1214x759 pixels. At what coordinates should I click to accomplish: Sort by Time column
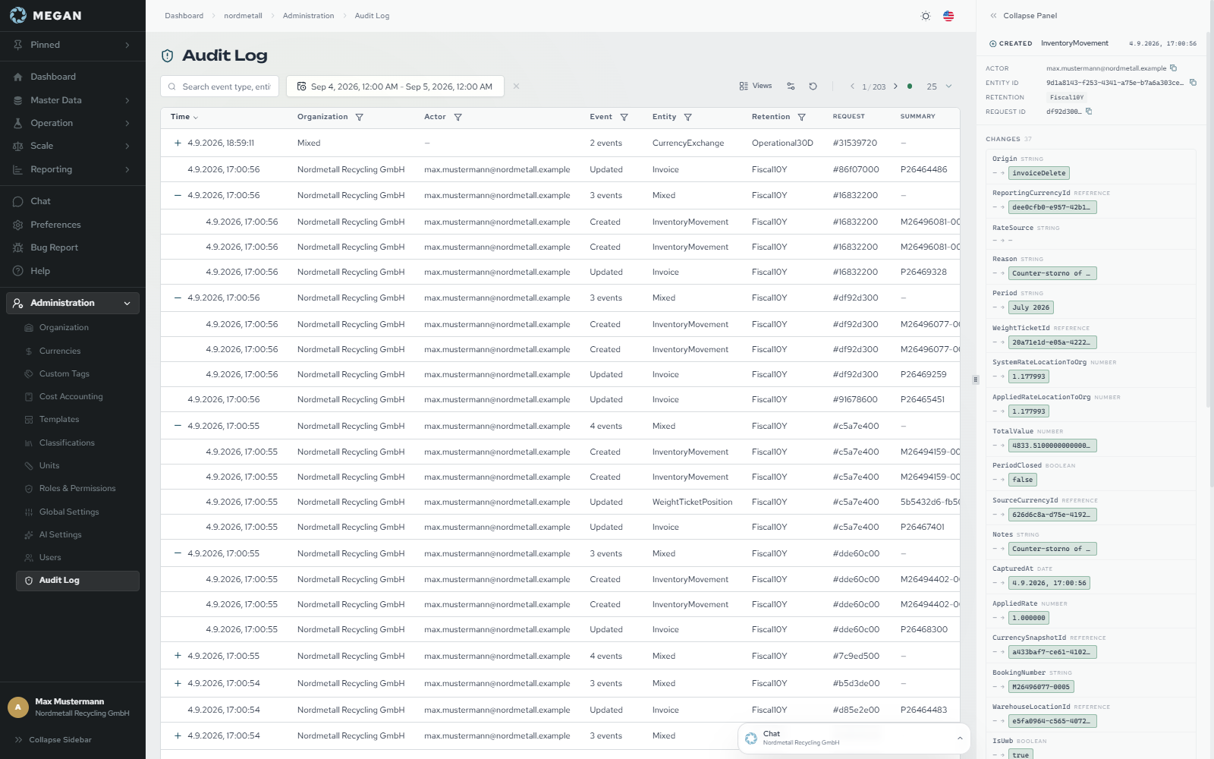(184, 117)
